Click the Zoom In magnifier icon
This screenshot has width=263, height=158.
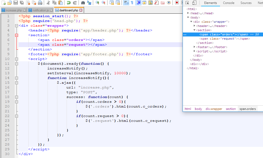point(97,3)
